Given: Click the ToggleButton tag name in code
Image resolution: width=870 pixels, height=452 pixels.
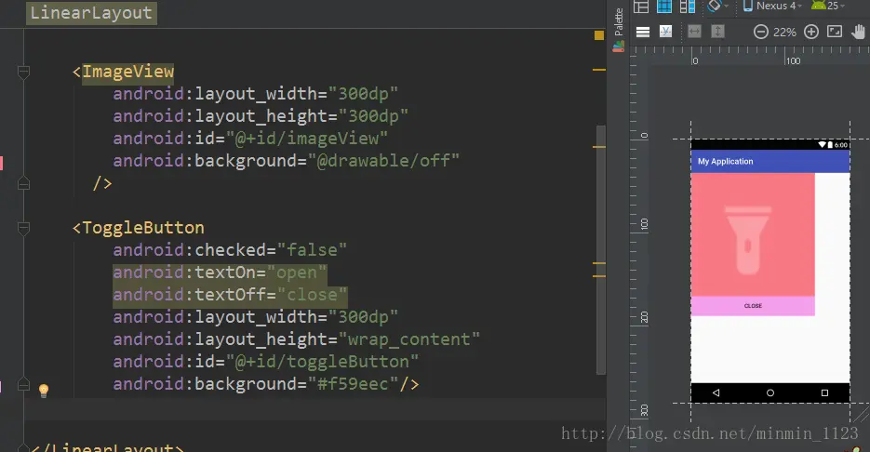Looking at the screenshot, I should pos(143,228).
